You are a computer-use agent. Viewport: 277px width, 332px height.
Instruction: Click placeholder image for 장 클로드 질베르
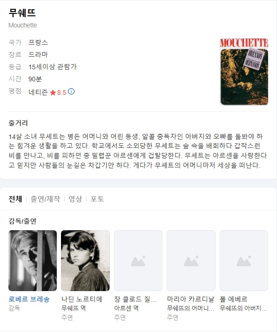[138, 260]
